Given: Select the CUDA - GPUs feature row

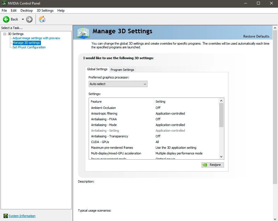Looking at the screenshot, I should [154, 142].
